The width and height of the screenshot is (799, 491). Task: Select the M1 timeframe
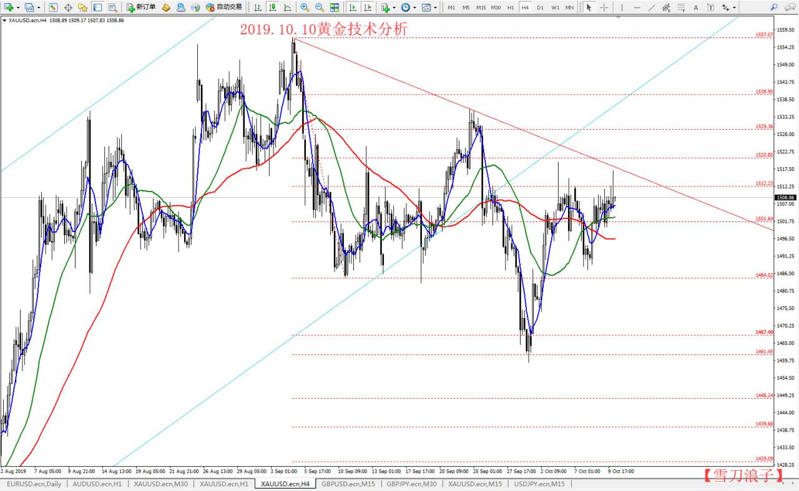pos(451,7)
